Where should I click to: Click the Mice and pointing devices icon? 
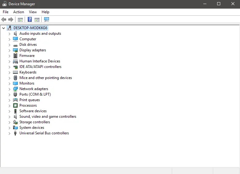point(15,78)
